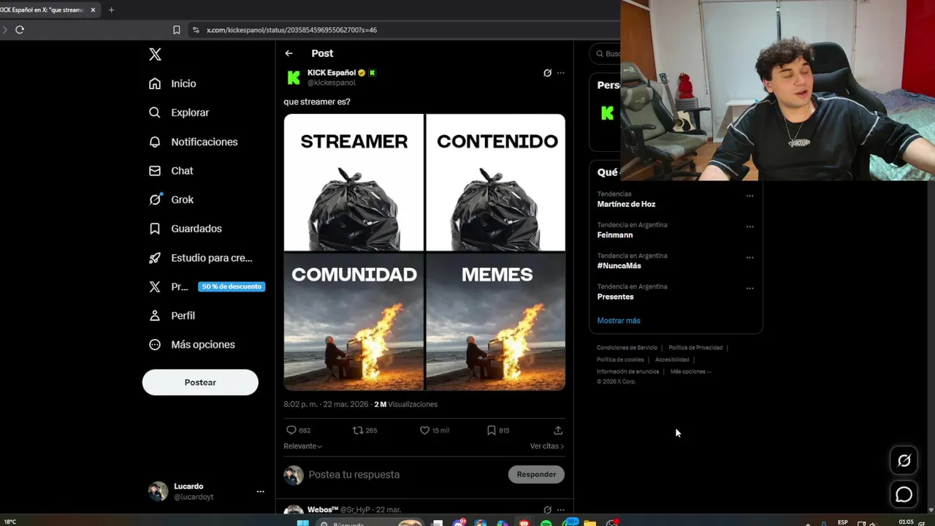Open a new browser tab
Image resolution: width=935 pixels, height=526 pixels.
(x=111, y=10)
